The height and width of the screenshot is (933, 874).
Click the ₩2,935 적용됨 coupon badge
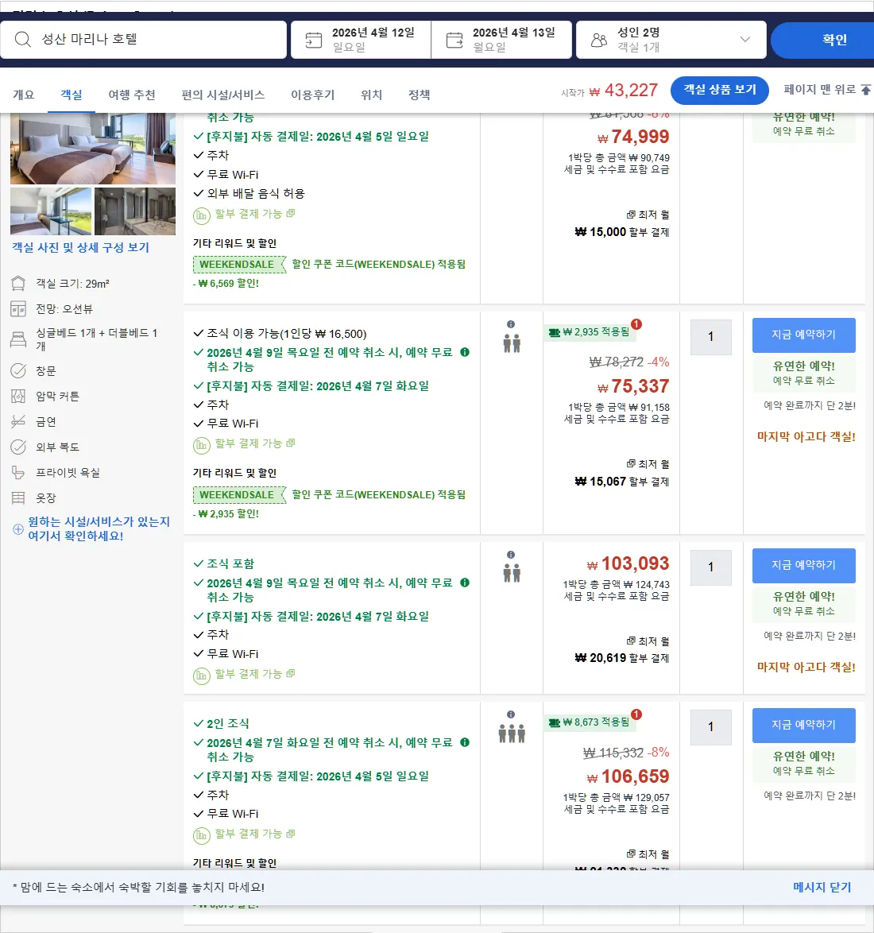[589, 332]
